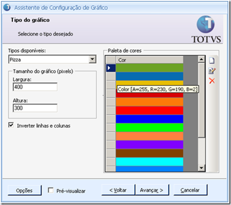This screenshot has height=205, width=231.
Task: Select the pure blue color row
Action: pyautogui.click(x=149, y=119)
